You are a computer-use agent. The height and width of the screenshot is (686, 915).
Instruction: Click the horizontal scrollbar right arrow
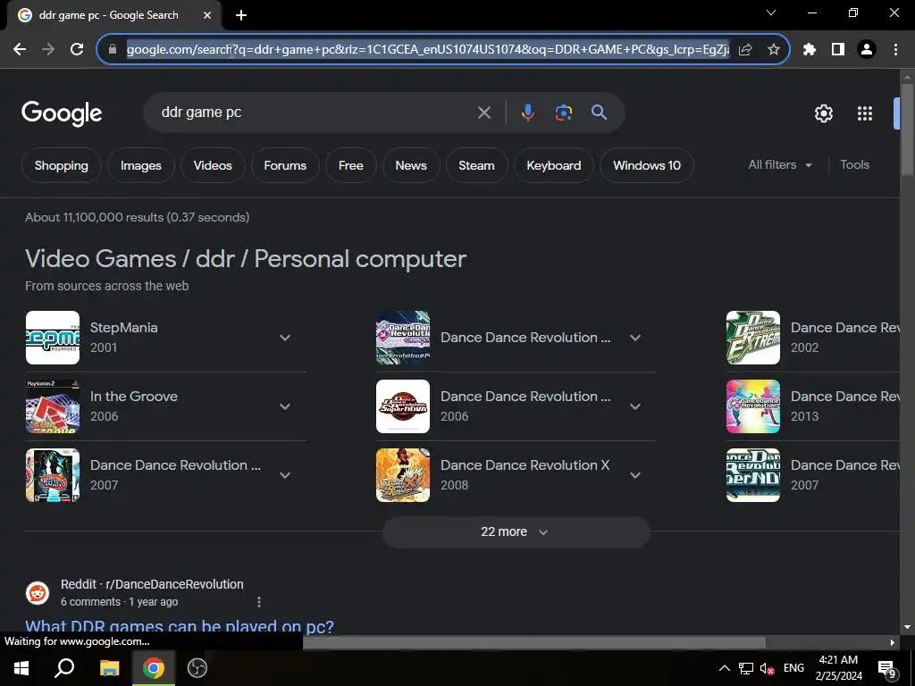[892, 642]
